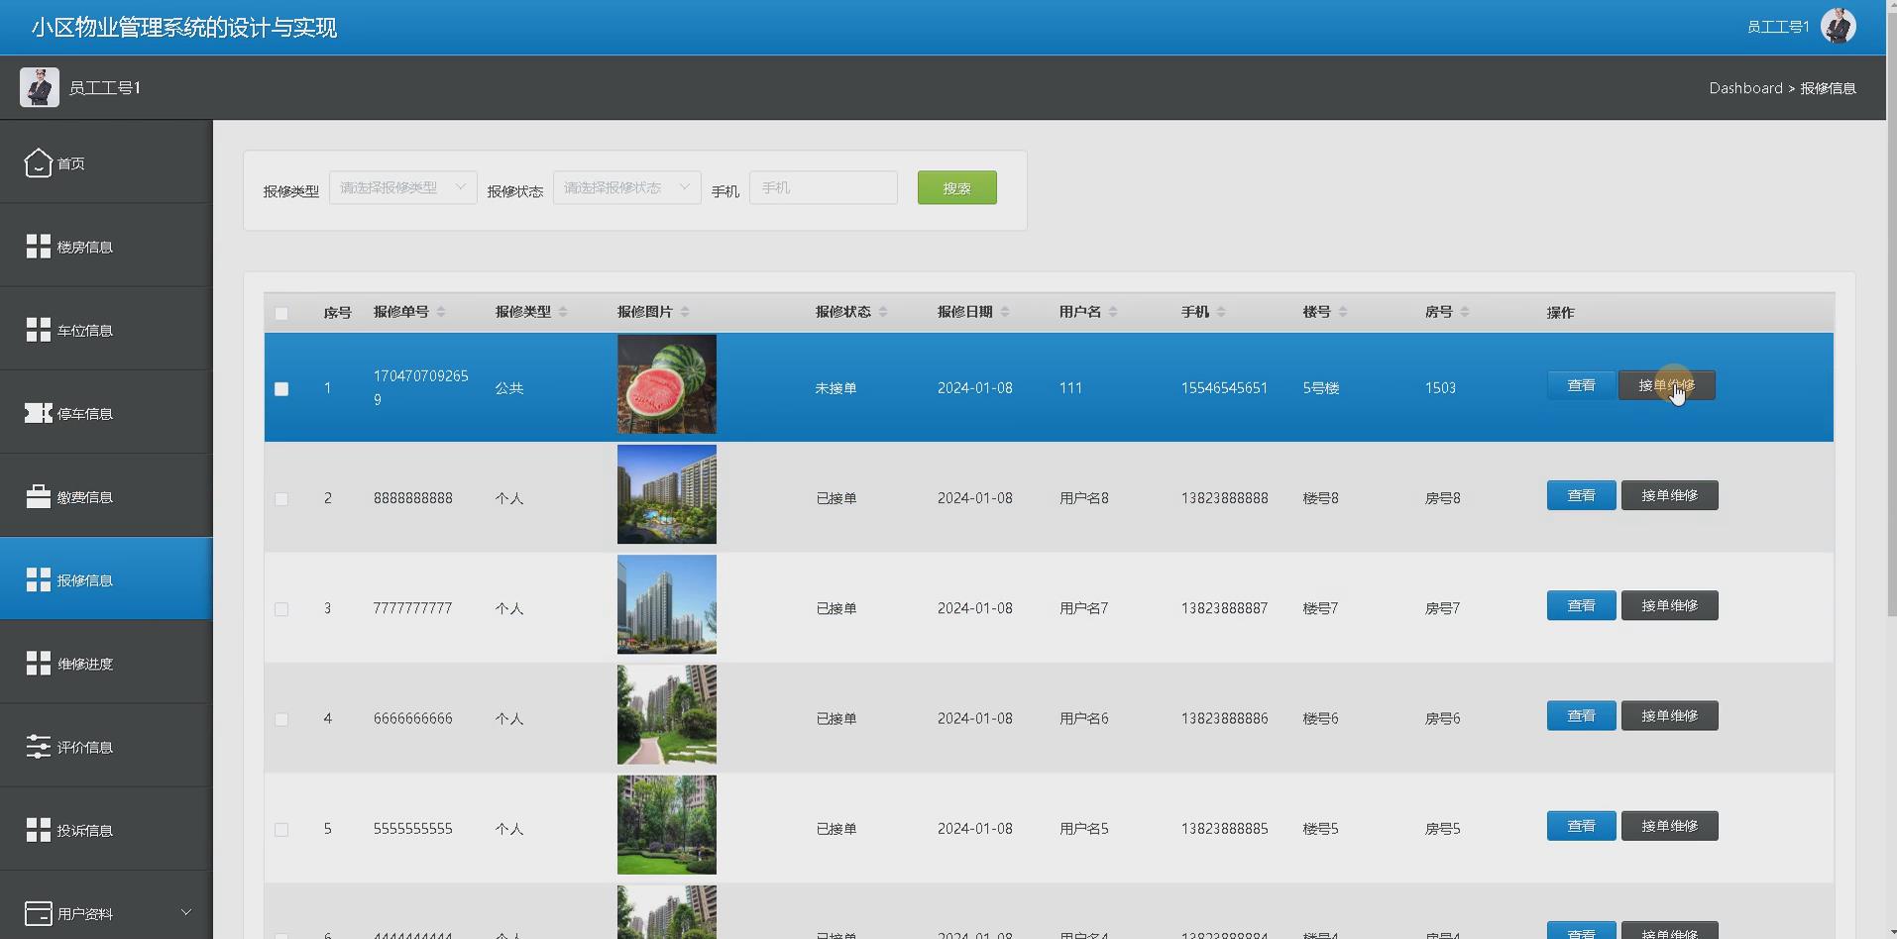This screenshot has width=1897, height=939.
Task: Sort by 手机 column arrows
Action: (1221, 312)
